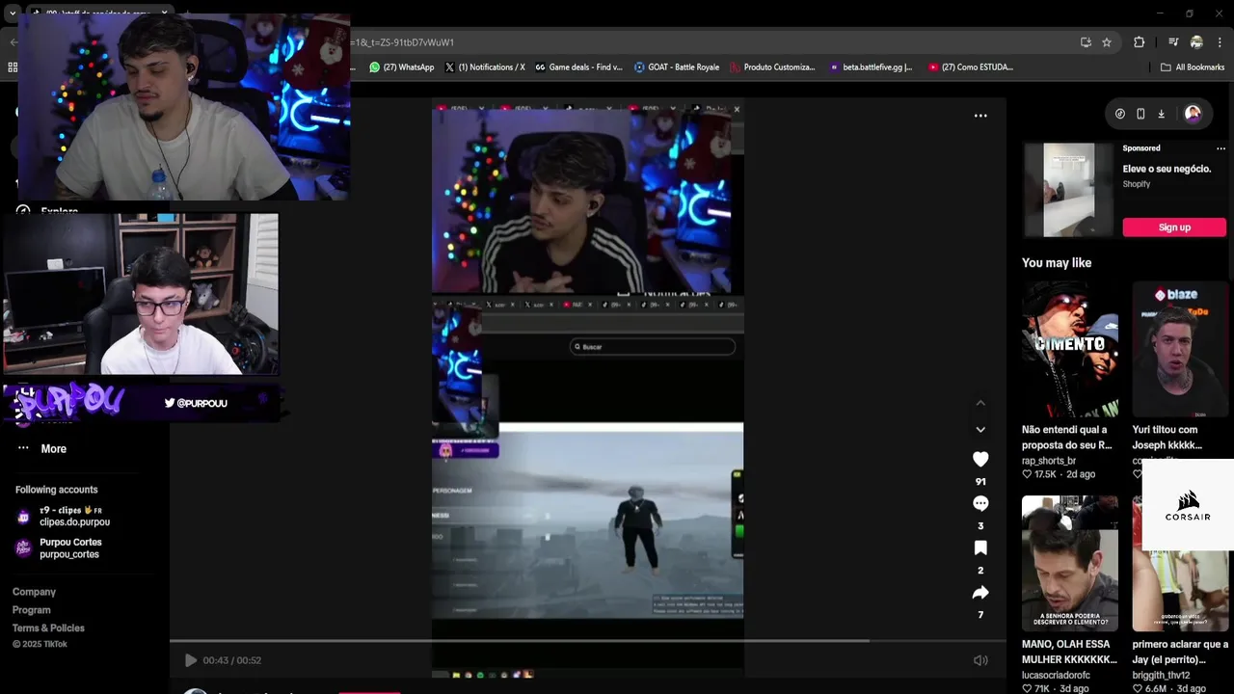This screenshot has width=1234, height=694.
Task: Open 'Não entendi qual a proposta' video thumbnail
Action: [1070, 349]
